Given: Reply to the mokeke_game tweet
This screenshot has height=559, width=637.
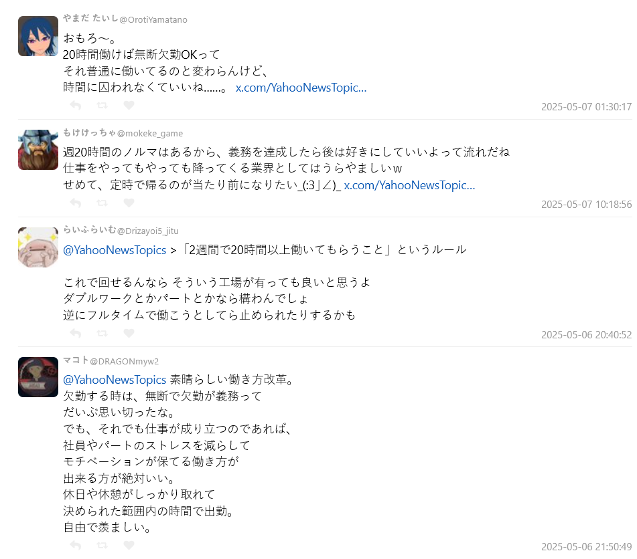Looking at the screenshot, I should pyautogui.click(x=76, y=203).
